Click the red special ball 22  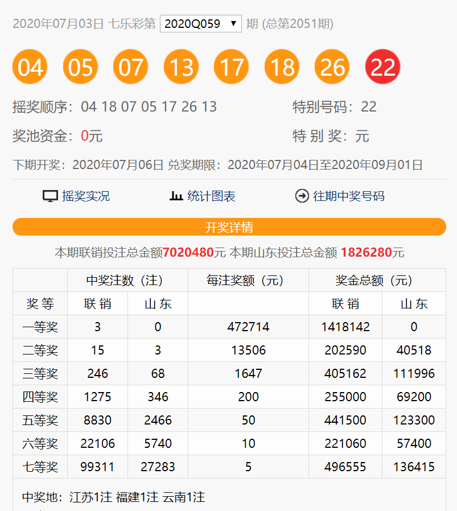coord(382,67)
